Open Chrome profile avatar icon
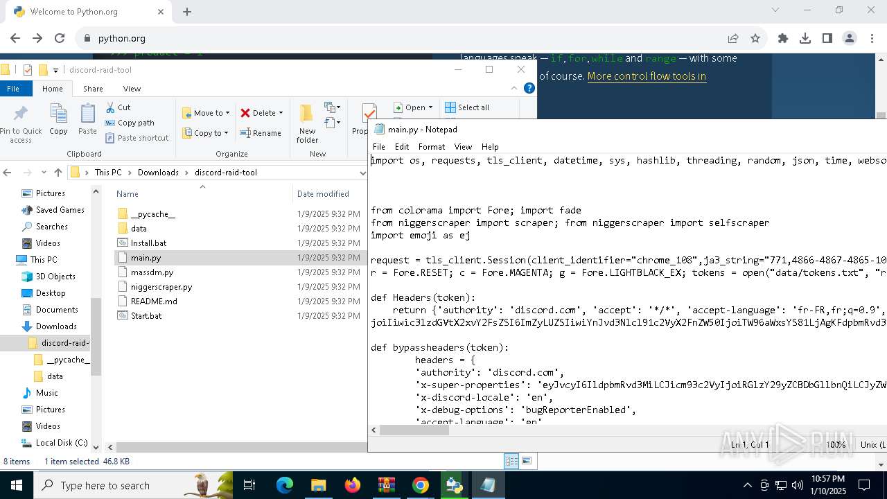This screenshot has height=499, width=887. tap(850, 38)
